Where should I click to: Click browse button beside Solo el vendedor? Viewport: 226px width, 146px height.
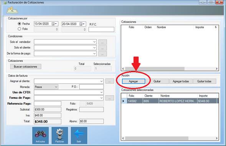pyautogui.click(x=102, y=42)
